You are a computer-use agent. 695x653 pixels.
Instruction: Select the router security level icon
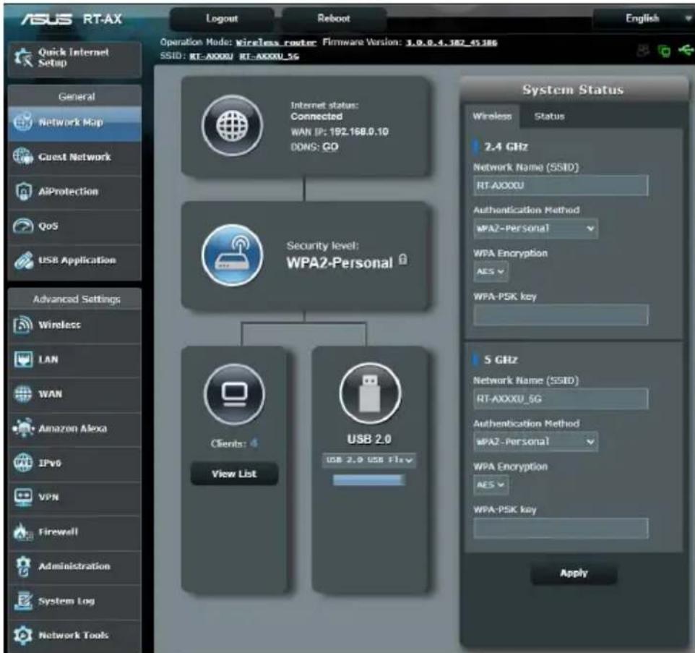coord(232,255)
